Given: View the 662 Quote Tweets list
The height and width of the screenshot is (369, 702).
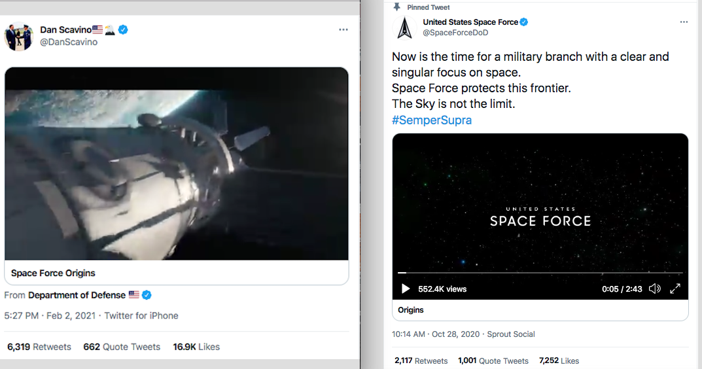Looking at the screenshot, I should (x=122, y=347).
